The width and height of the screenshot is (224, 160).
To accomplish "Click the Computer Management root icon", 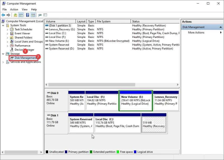I will pos(3,21).
